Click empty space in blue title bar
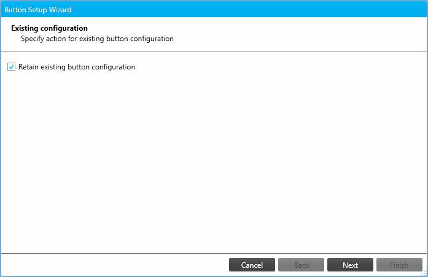This screenshot has height=277, width=428. [246, 9]
